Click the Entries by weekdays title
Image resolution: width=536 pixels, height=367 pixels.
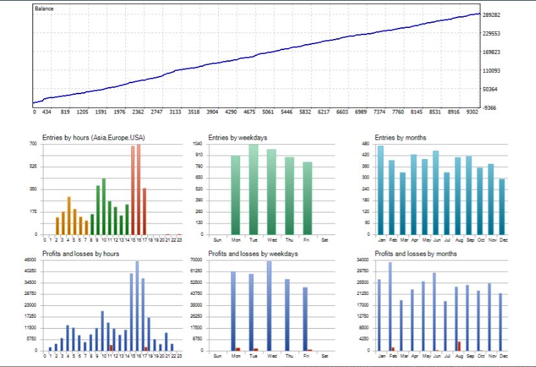pos(238,138)
